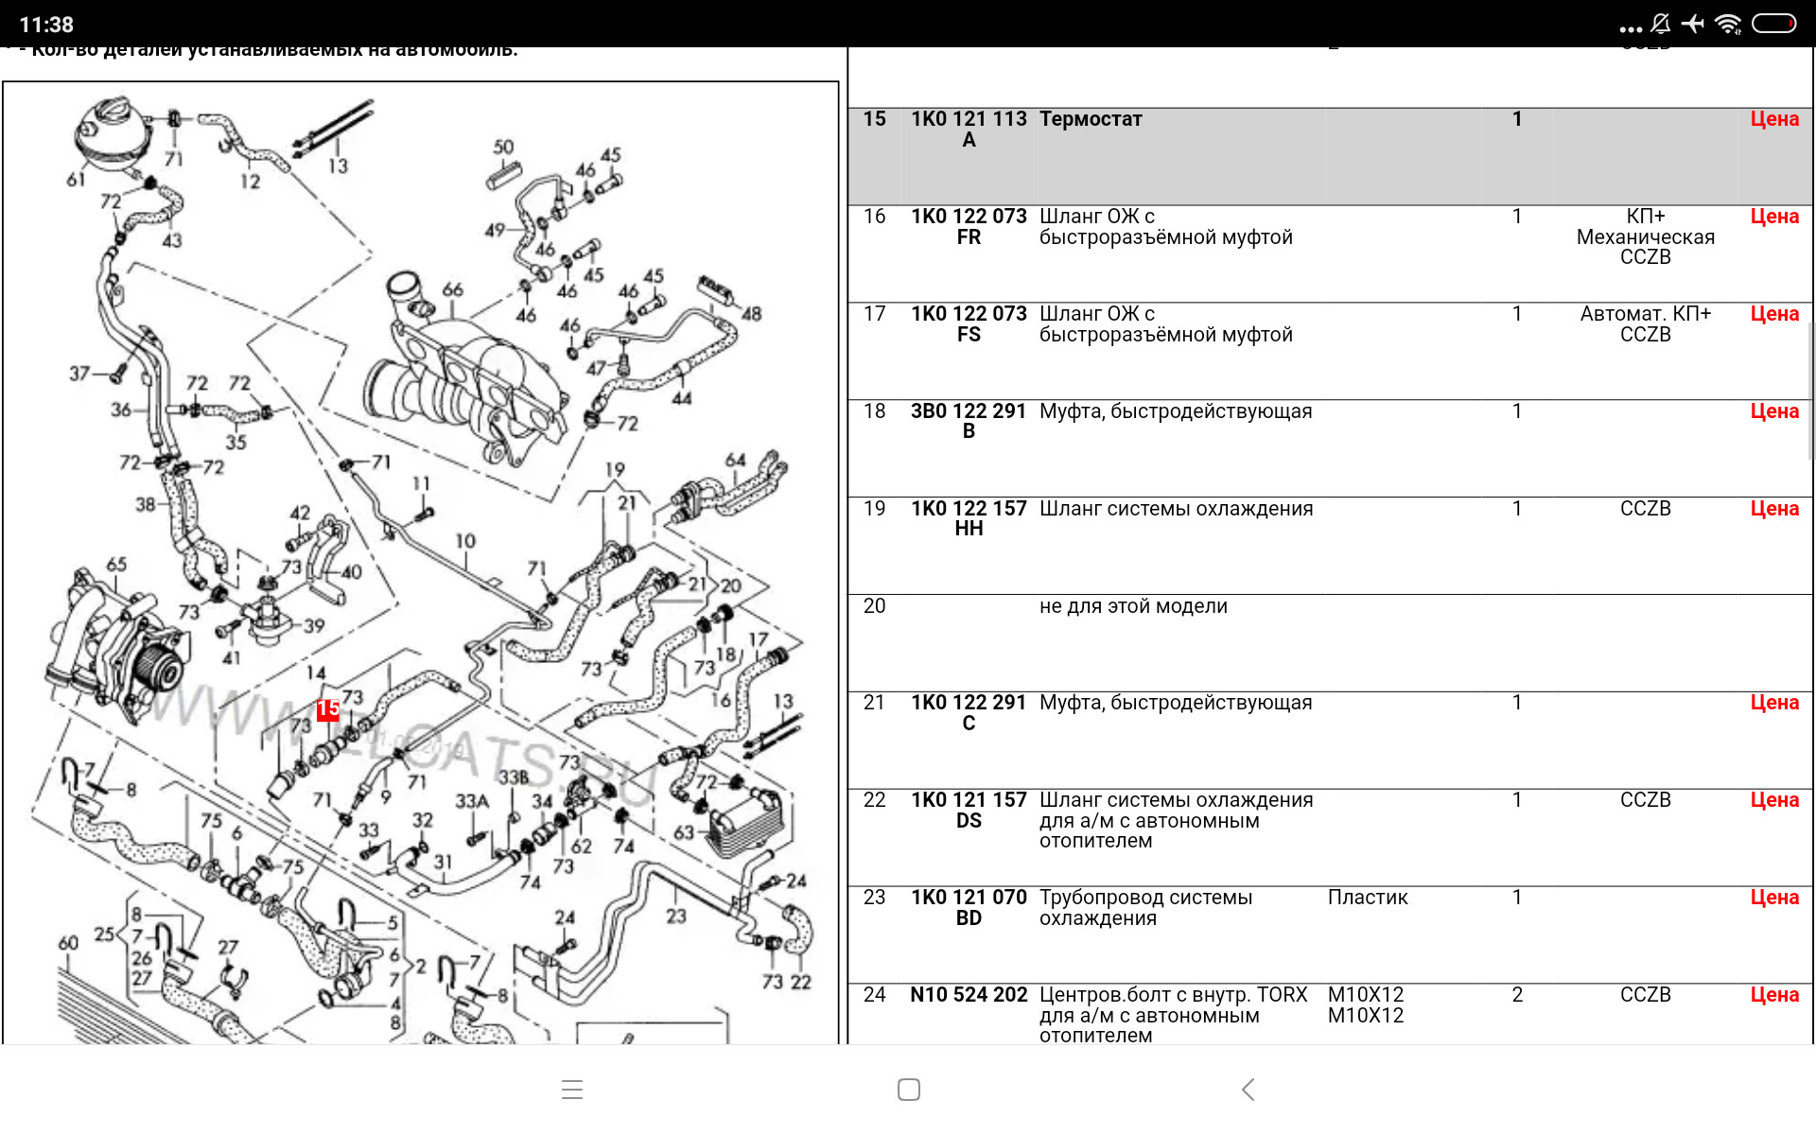1816x1135 pixels.
Task: Click label 64 near pipe flange in diagram
Action: [x=735, y=461]
